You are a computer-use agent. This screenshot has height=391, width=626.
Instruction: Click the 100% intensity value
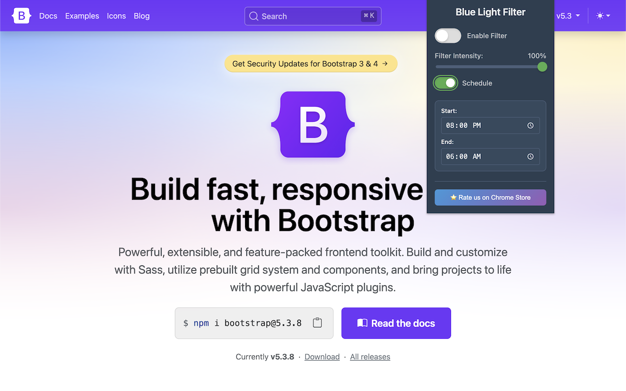coord(537,56)
